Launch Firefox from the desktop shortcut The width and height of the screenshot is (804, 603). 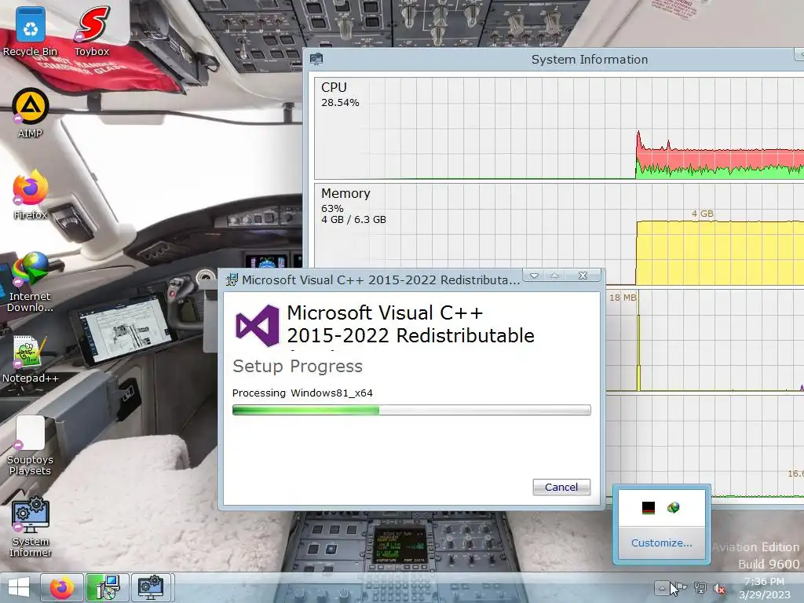[x=31, y=195]
